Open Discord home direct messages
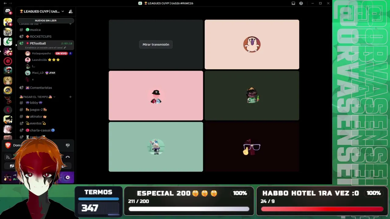390x219 pixels. click(8, 11)
